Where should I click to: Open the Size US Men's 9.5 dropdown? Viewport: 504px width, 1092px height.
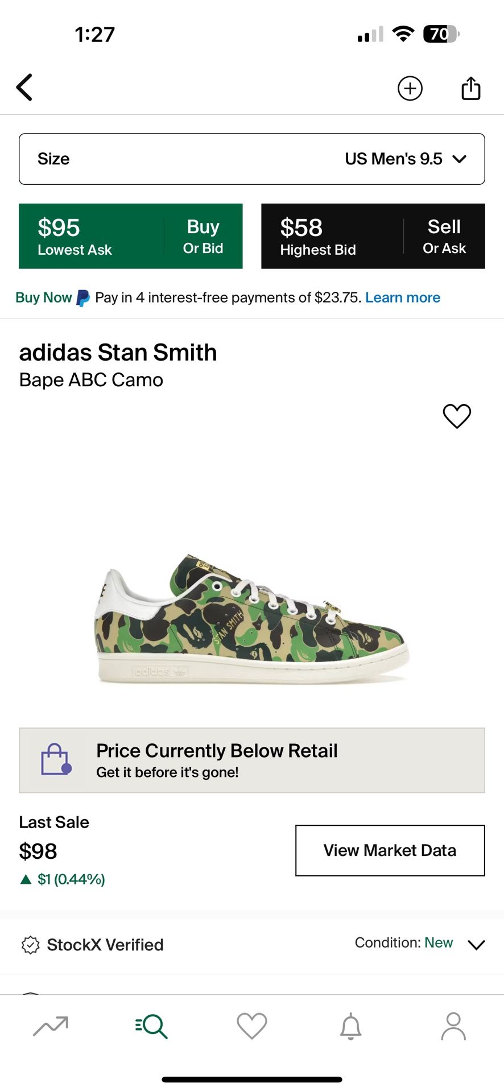point(251,159)
